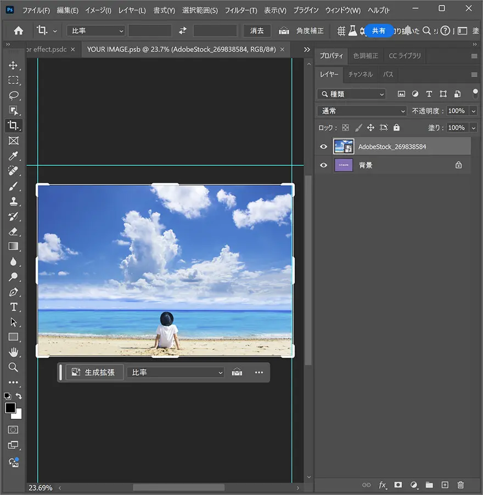This screenshot has height=495, width=483.
Task: Select the Path Selection tool
Action: [x=13, y=322]
